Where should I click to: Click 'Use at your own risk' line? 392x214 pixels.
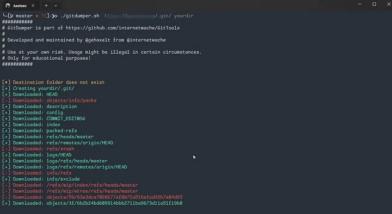(102, 52)
